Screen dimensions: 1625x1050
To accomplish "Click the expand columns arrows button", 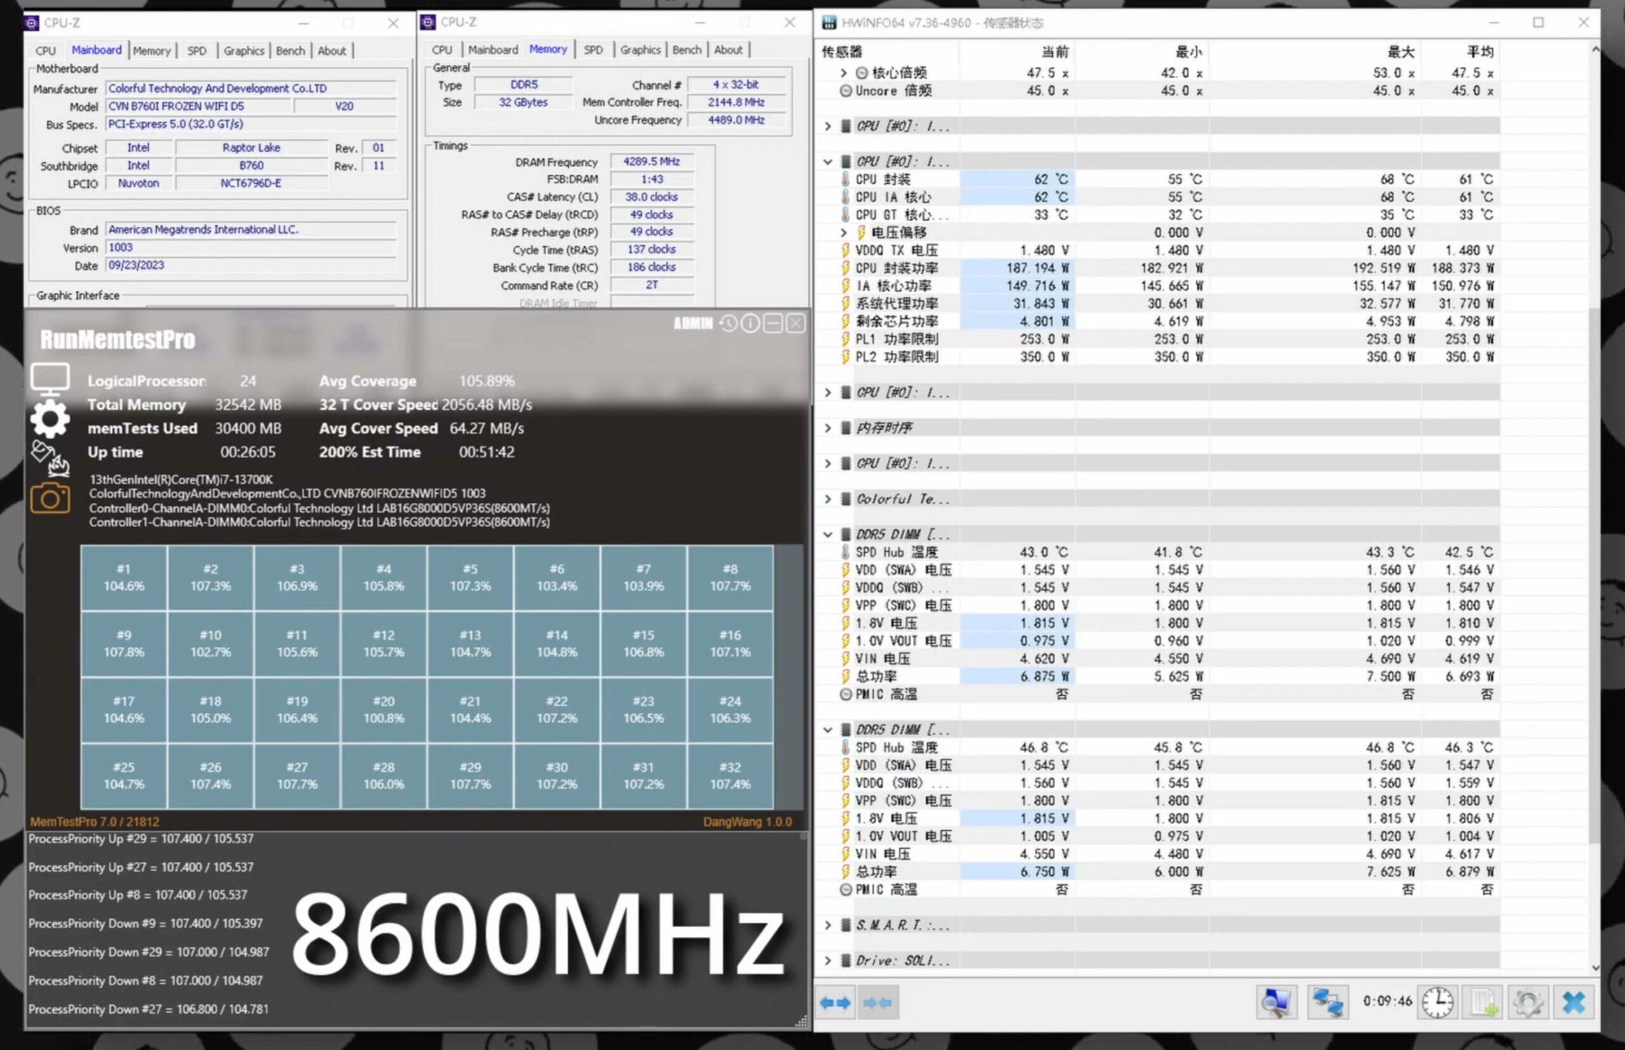I will [x=835, y=1002].
